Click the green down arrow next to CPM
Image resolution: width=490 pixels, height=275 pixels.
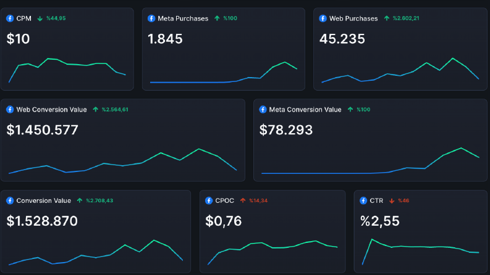(x=40, y=18)
